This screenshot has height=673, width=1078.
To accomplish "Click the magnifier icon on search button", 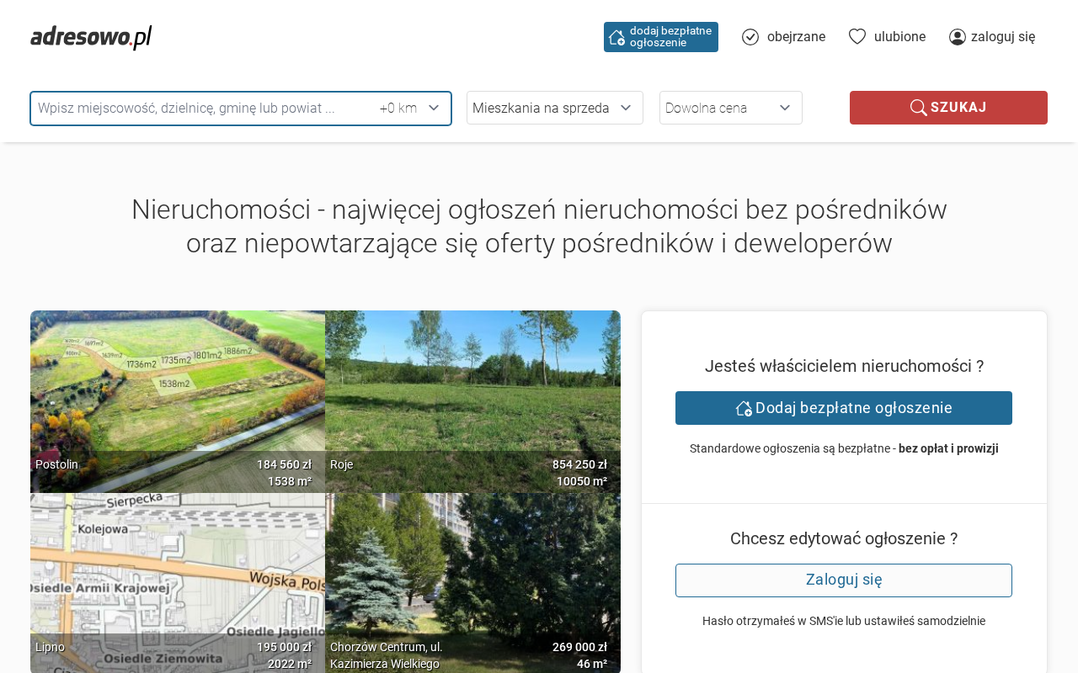I will [918, 108].
